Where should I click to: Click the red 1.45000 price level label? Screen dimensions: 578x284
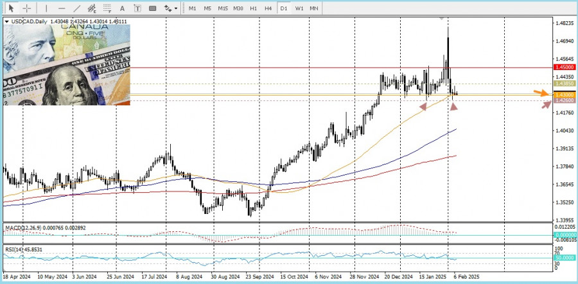[565, 67]
